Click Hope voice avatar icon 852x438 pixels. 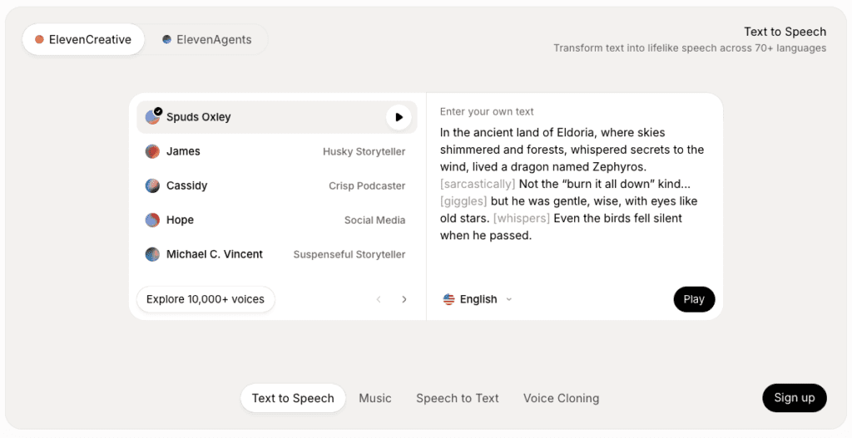152,220
